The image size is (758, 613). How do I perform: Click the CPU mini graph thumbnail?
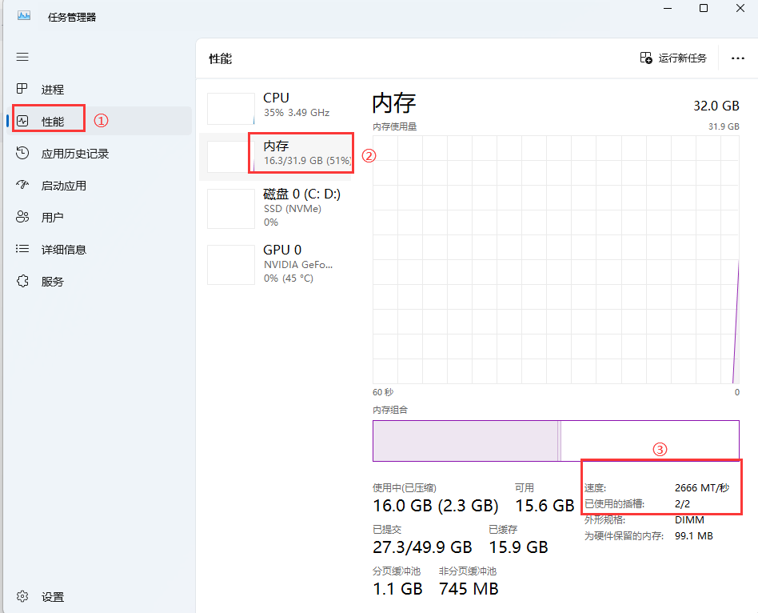230,109
